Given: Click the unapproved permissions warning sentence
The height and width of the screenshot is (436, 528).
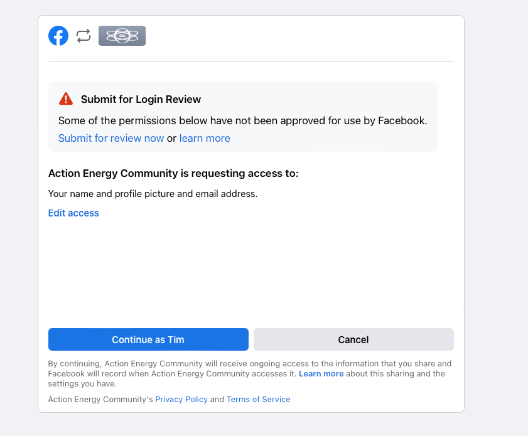Looking at the screenshot, I should pyautogui.click(x=242, y=120).
